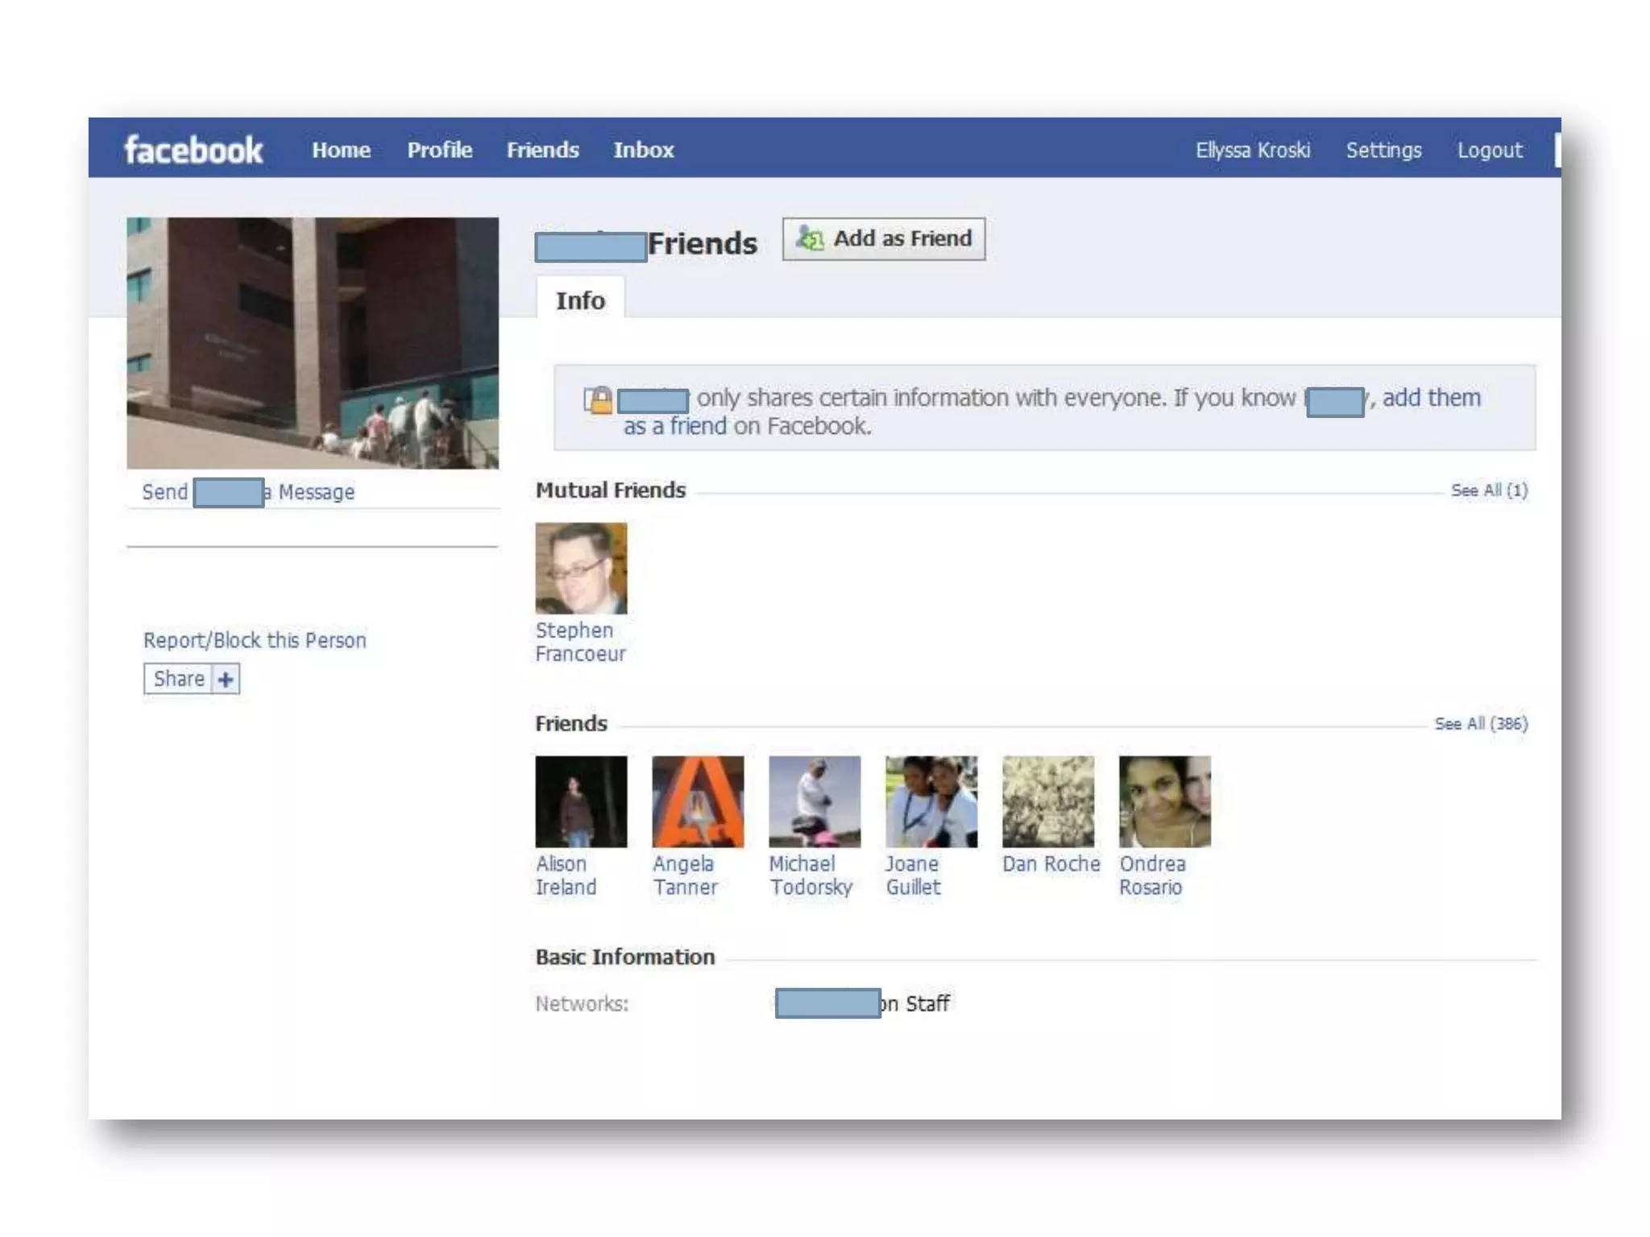Screen dimensions: 1650x1237
Task: Open Dan Roche's profile picture
Action: [1048, 801]
